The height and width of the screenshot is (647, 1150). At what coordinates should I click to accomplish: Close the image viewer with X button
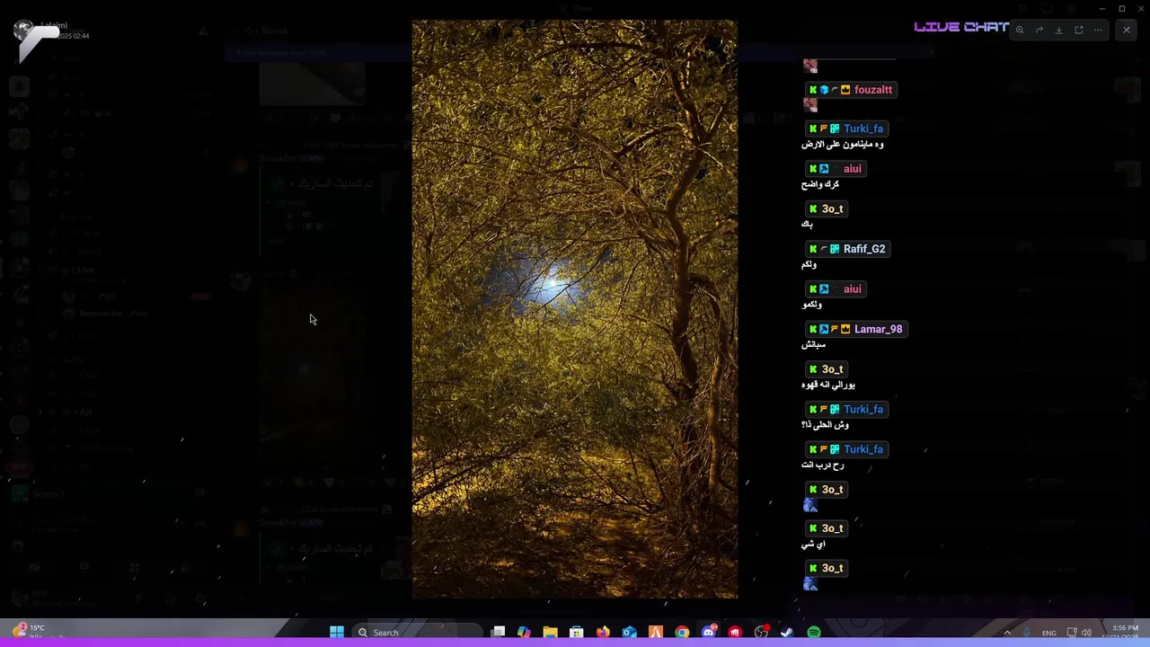(x=1127, y=30)
